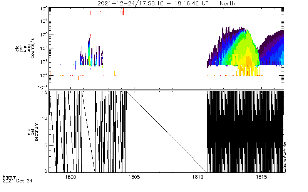The width and height of the screenshot is (308, 192).
Task: Click the 10^1 tick label on counts axis
Action: point(44,61)
